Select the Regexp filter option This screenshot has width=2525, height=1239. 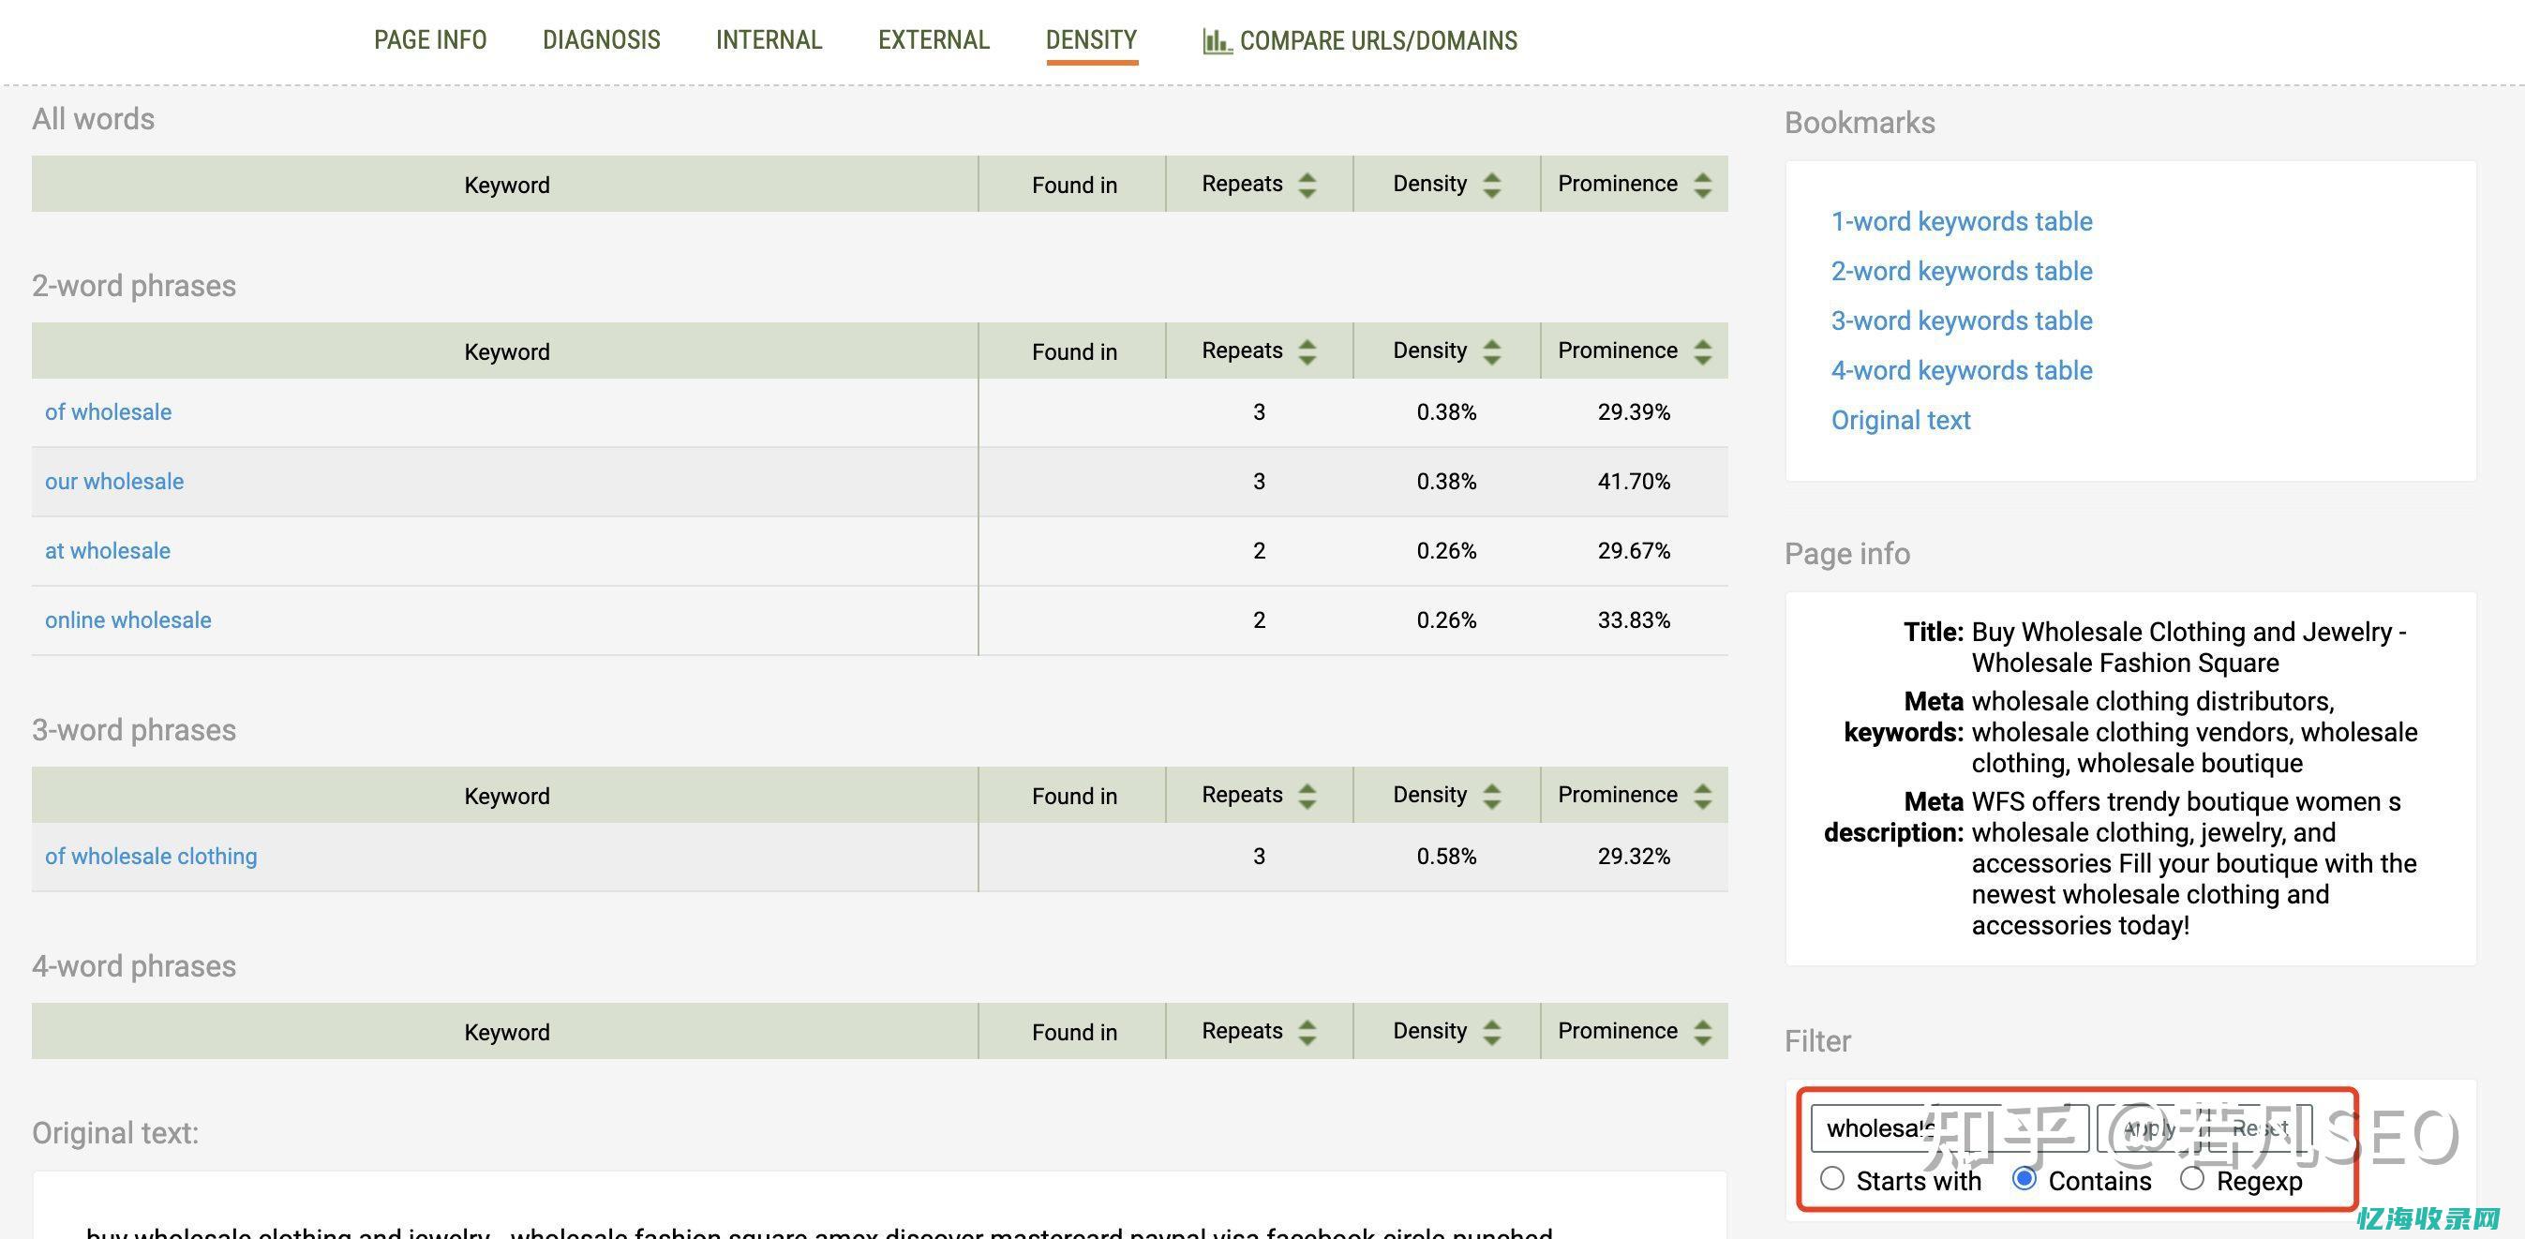pyautogui.click(x=2191, y=1178)
